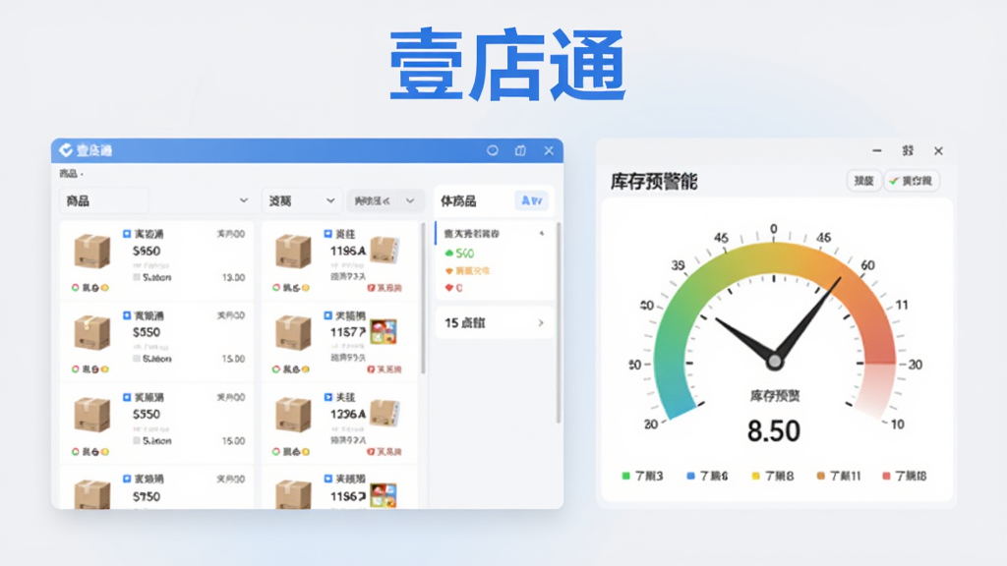Click the green 540 value in side panel
1007x566 pixels.
[465, 254]
